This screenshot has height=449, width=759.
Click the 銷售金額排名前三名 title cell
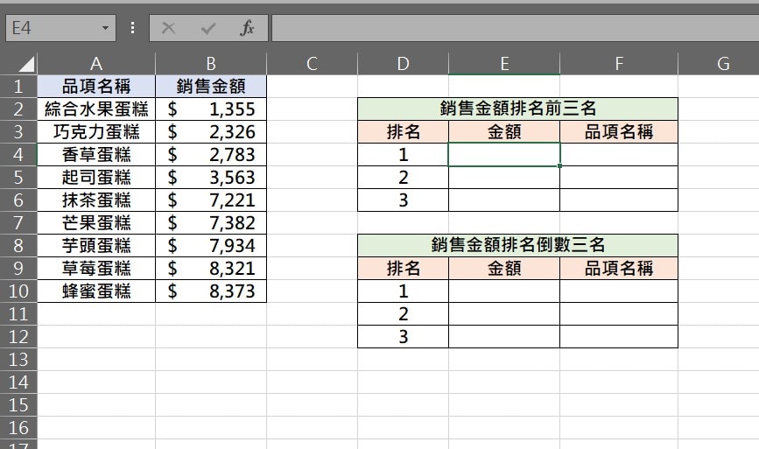click(x=518, y=109)
